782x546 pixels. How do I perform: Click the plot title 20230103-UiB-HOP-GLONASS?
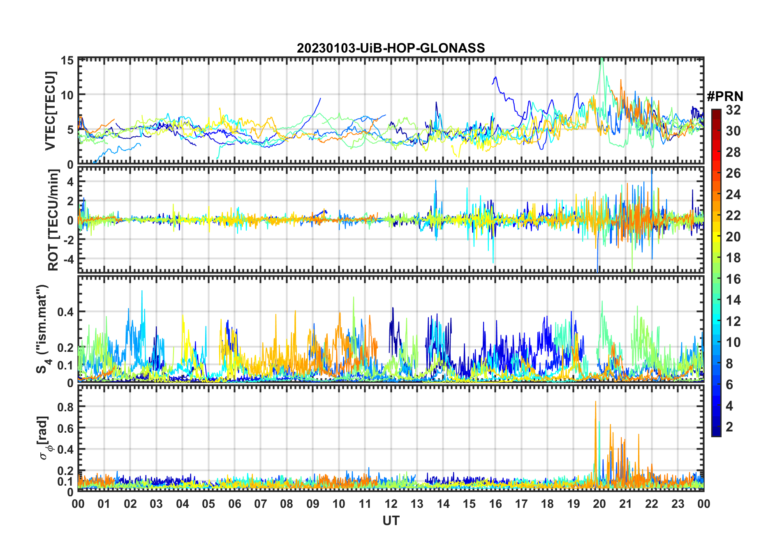click(391, 48)
